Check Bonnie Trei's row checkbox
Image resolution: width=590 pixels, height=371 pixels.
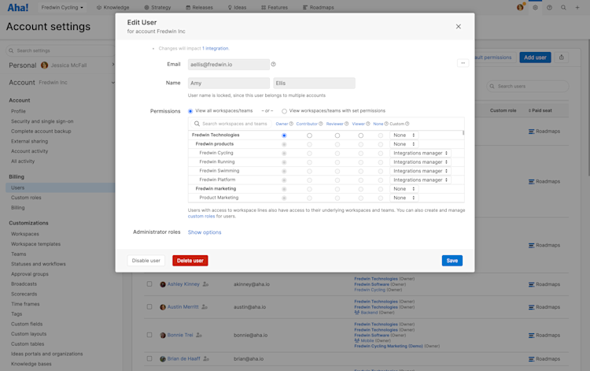coord(149,335)
